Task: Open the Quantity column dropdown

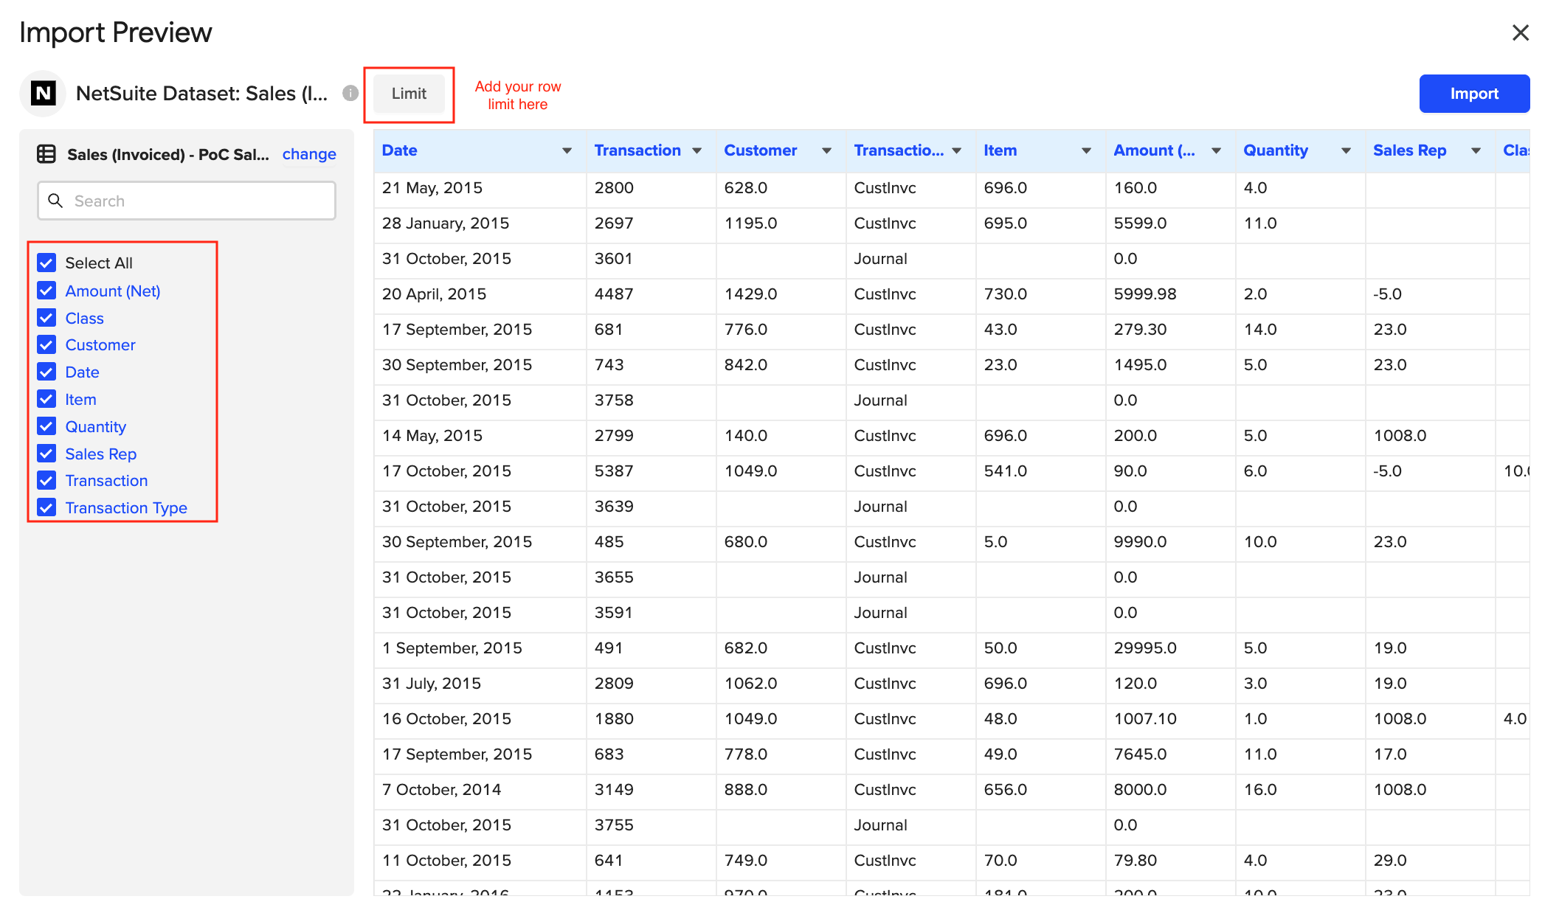Action: click(1346, 150)
